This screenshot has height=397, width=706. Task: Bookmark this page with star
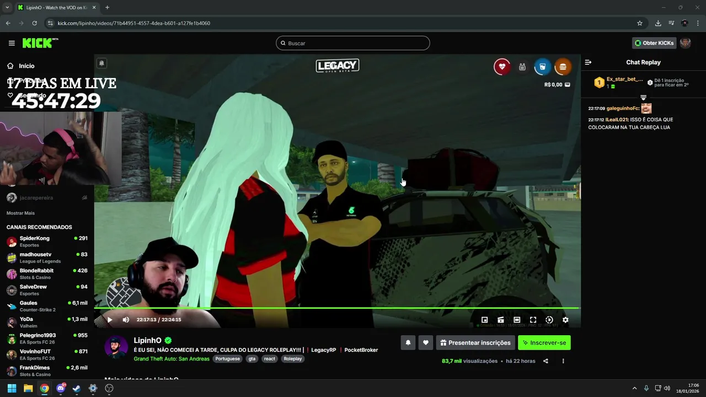click(x=640, y=23)
